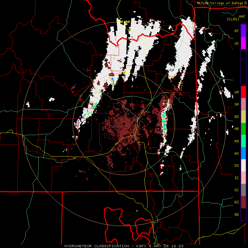The width and height of the screenshot is (248, 248).
Task: Click the DS white legend block
Action: coord(243,165)
